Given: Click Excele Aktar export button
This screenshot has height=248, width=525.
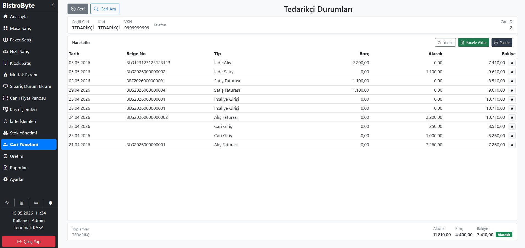Looking at the screenshot, I should tap(473, 43).
